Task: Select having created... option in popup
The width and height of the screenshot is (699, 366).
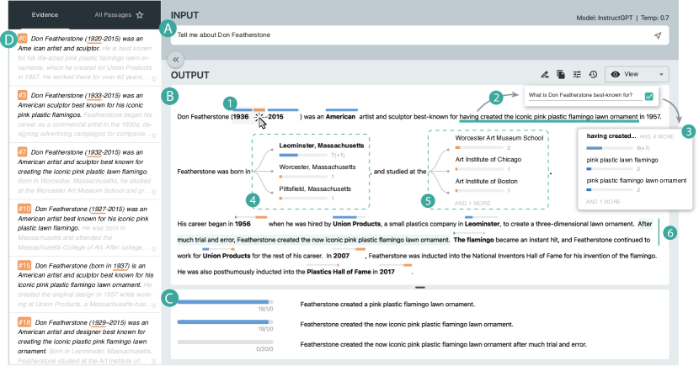Action: (611, 135)
